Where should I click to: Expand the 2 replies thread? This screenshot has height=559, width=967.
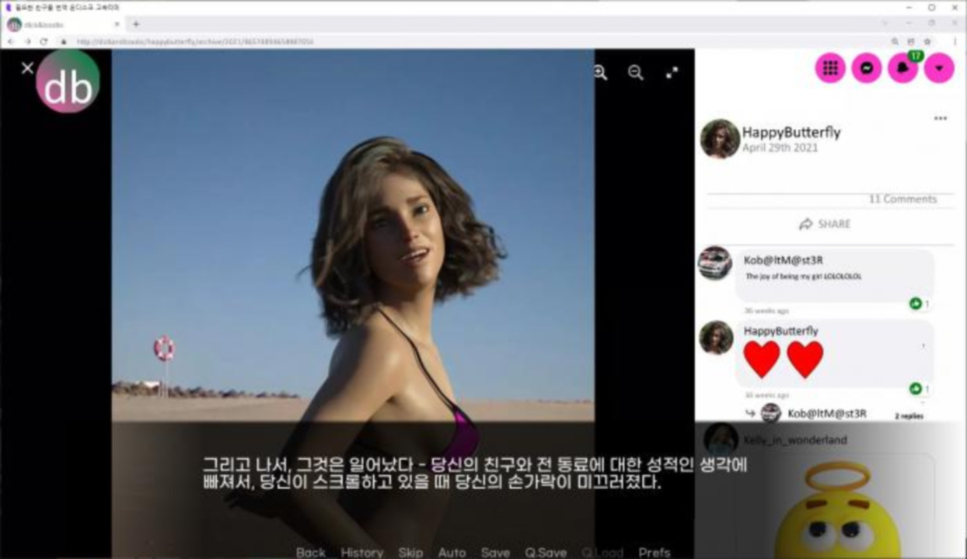pos(908,416)
